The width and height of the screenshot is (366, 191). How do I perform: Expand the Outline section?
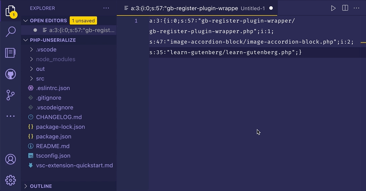click(25, 186)
